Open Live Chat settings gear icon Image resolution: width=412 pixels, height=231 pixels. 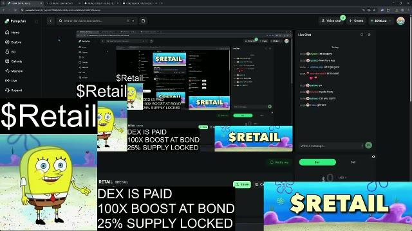(x=369, y=35)
